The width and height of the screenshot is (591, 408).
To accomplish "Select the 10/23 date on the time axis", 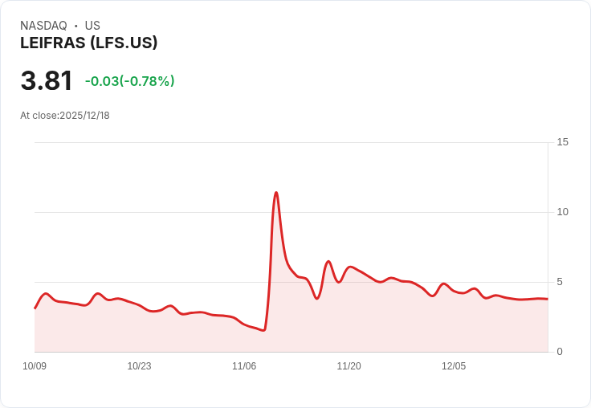I will 139,366.
